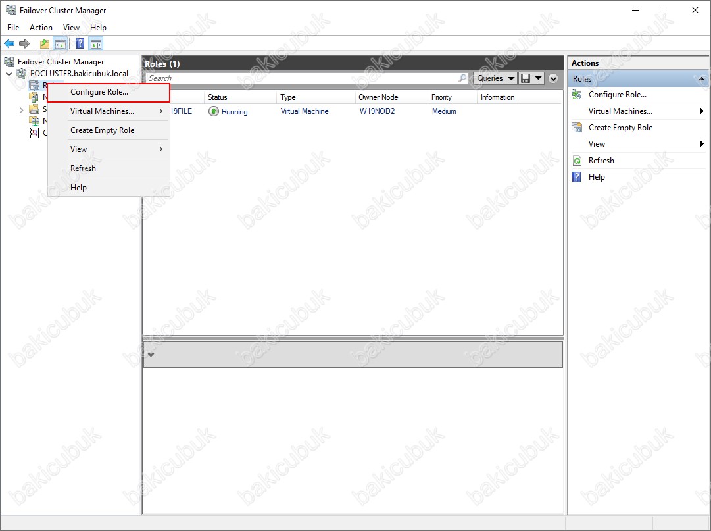Click the 19FILE role name cell

pyautogui.click(x=181, y=111)
